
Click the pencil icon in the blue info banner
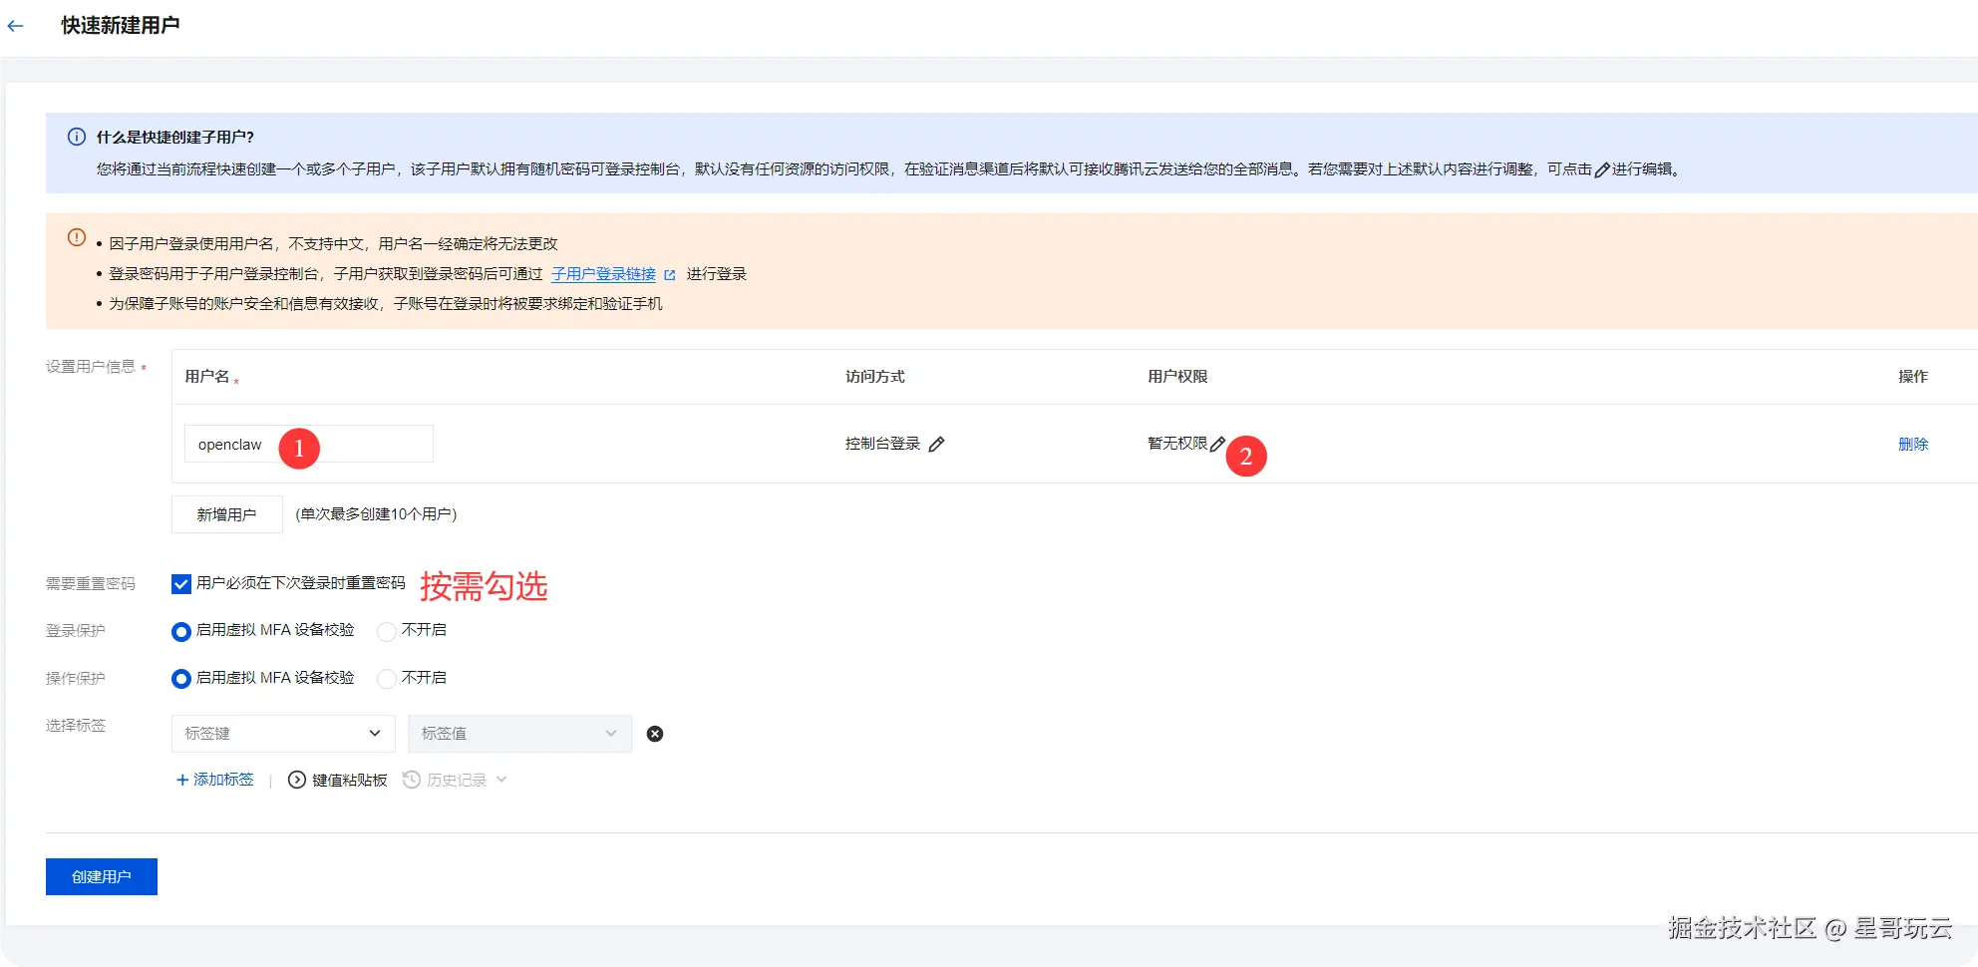(1602, 170)
